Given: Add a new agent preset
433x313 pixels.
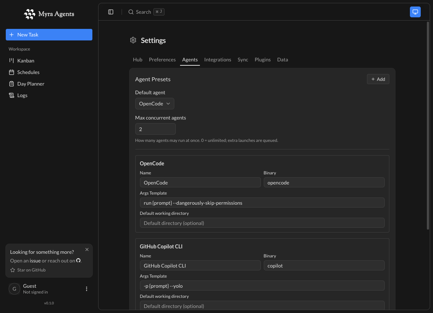Looking at the screenshot, I should [378, 79].
